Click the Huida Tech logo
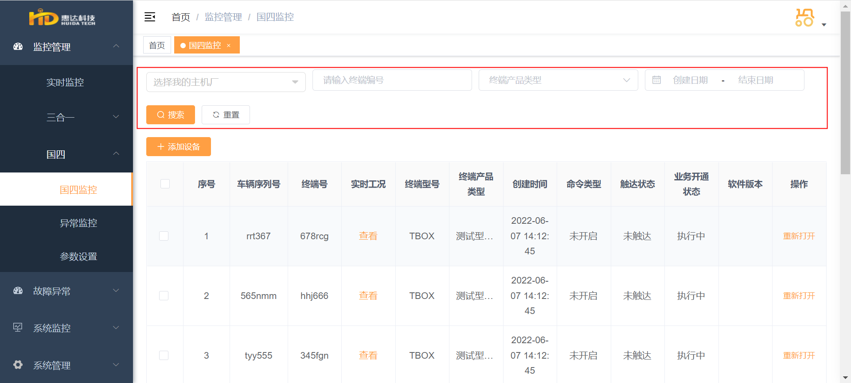 [x=62, y=18]
